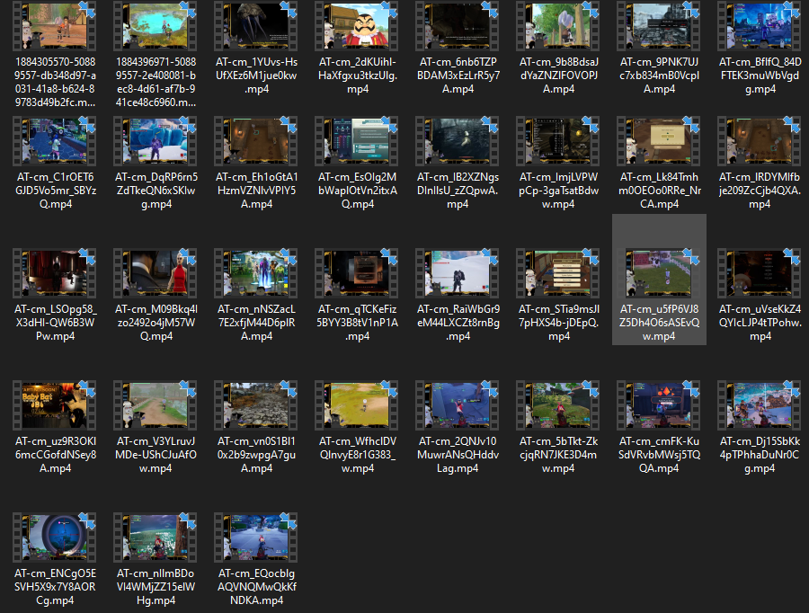Click the AT-cm_2dKUihl cartoon character video thumbnail
This screenshot has height=613, width=809.
[357, 27]
